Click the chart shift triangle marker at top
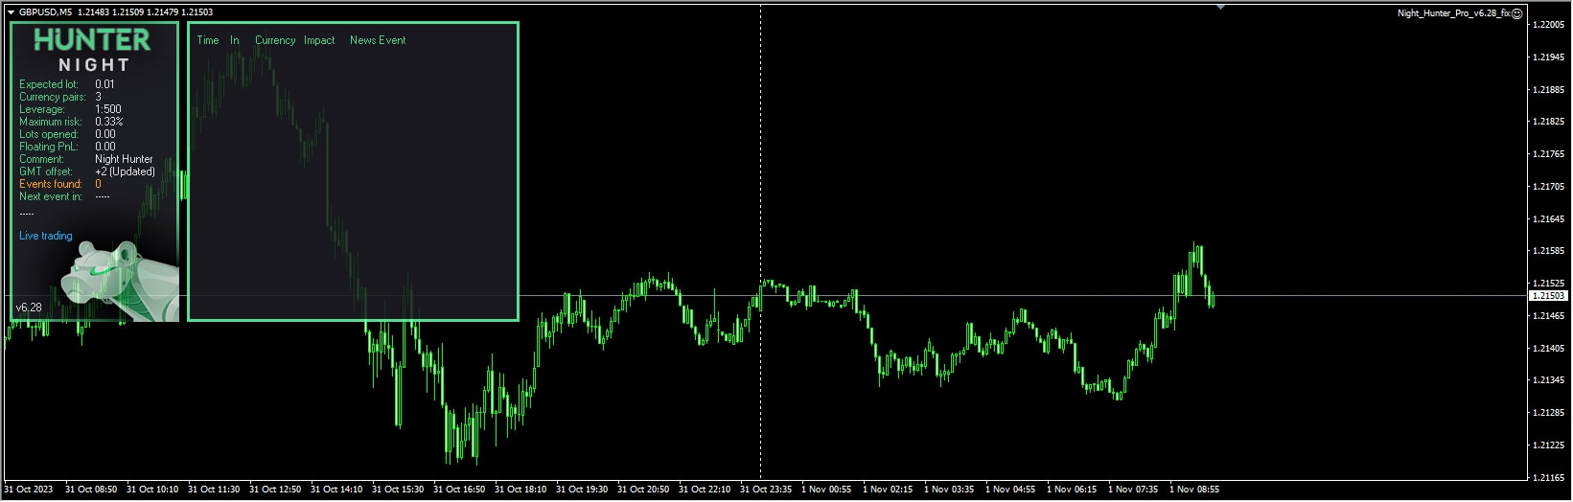Image resolution: width=1573 pixels, height=502 pixels. [1220, 7]
